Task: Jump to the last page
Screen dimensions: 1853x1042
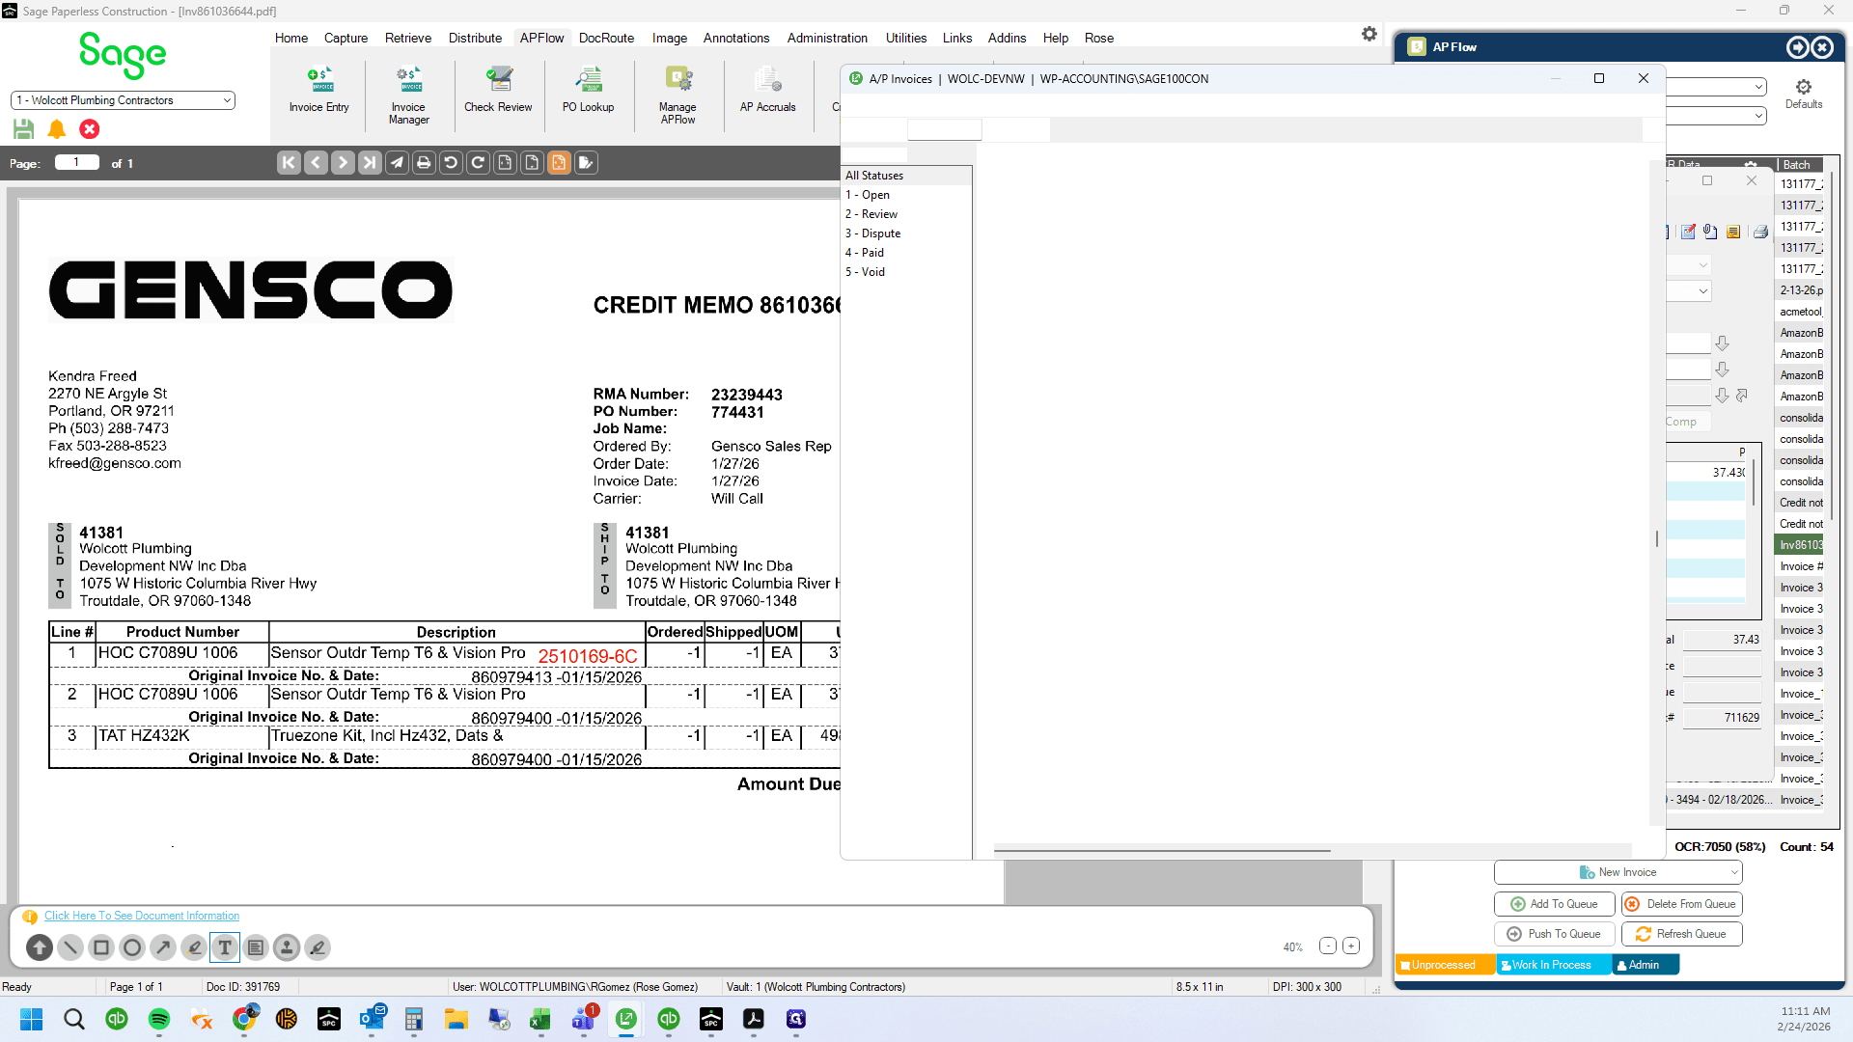Action: click(370, 163)
